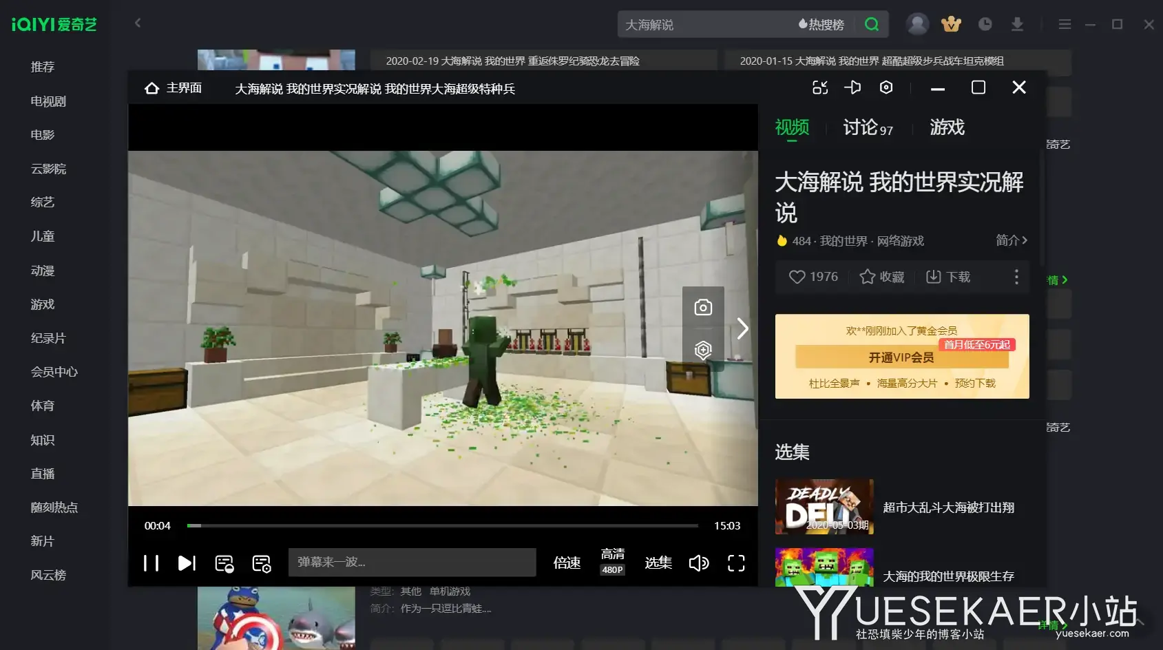
Task: Add video to 收藏 favorites
Action: pos(882,277)
